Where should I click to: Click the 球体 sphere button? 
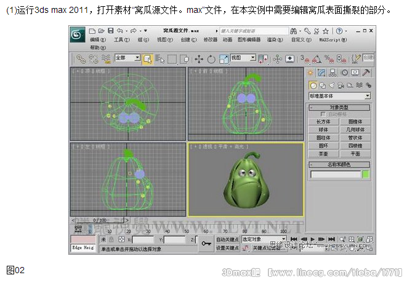[323, 130]
